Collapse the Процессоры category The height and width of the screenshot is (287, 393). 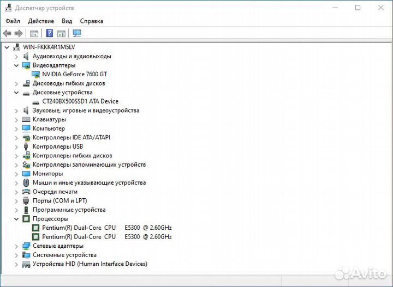tap(16, 219)
